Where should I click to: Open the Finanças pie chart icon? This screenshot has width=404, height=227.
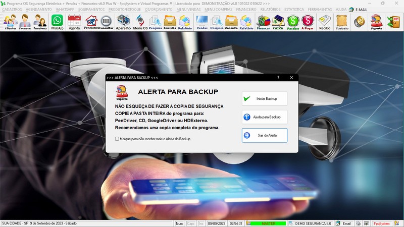coord(263,22)
